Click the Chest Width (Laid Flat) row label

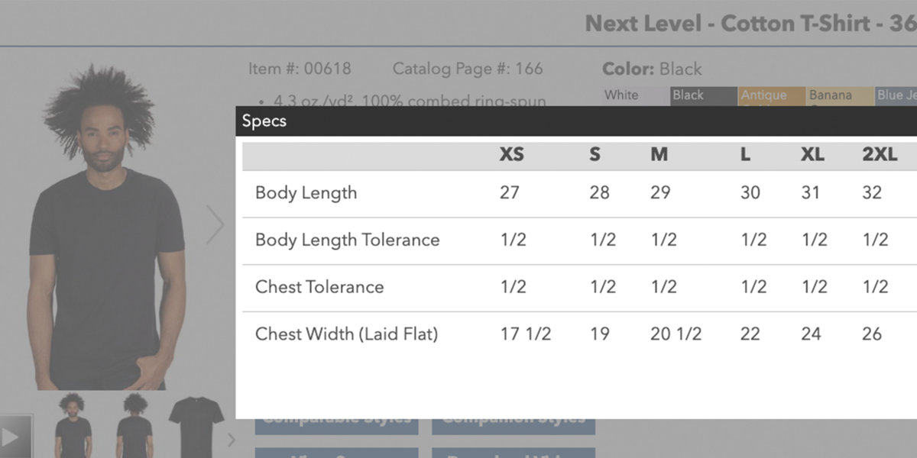[x=346, y=334]
